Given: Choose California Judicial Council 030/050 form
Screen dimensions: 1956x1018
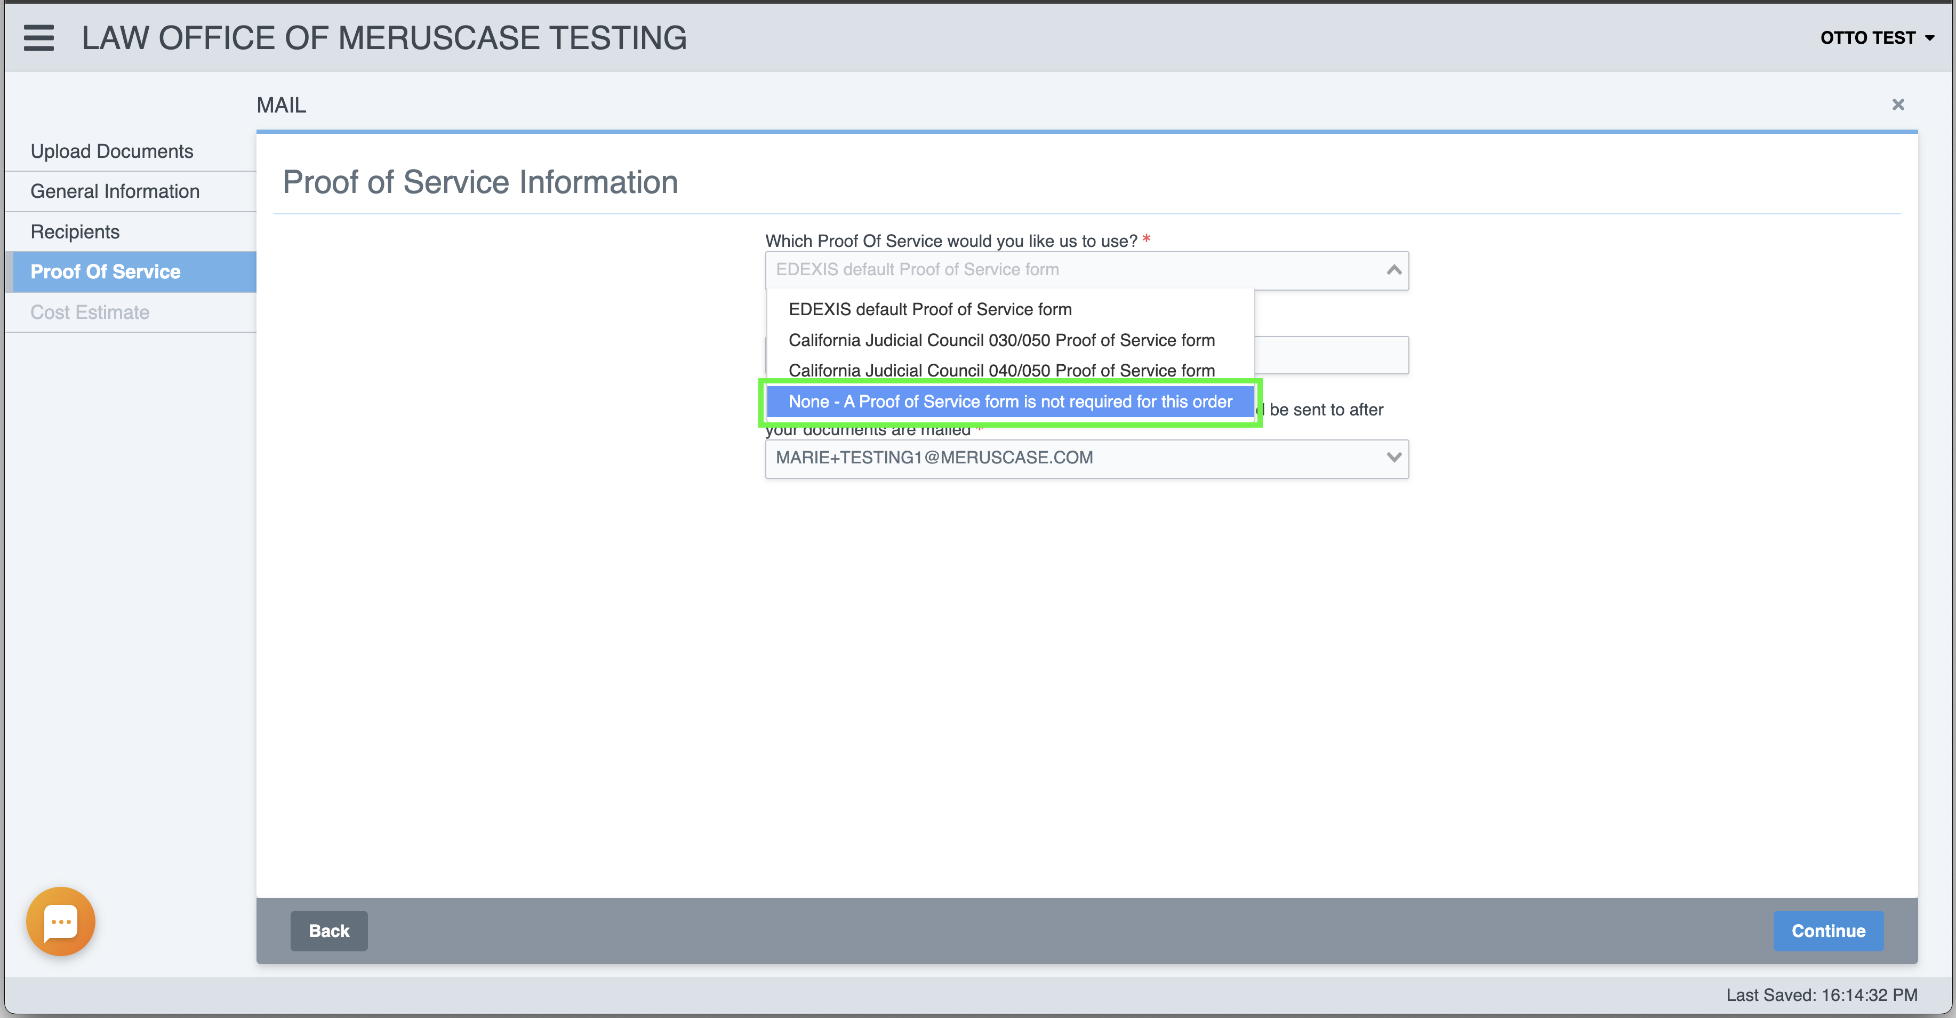Looking at the screenshot, I should coord(1010,340).
